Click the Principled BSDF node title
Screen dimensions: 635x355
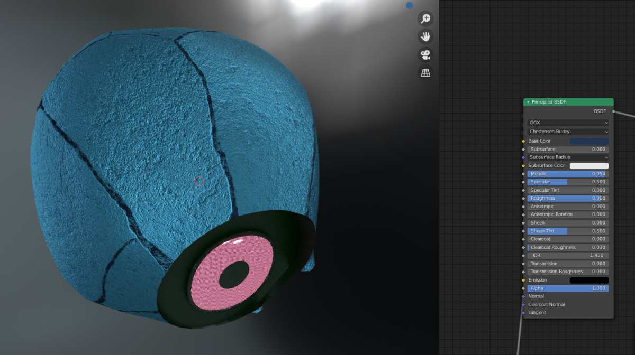point(548,102)
